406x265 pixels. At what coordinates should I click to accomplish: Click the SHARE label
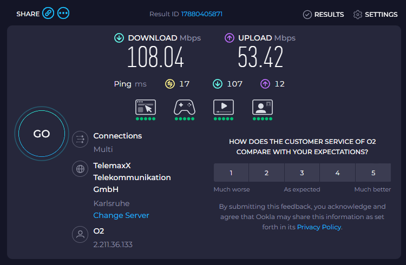pos(28,14)
